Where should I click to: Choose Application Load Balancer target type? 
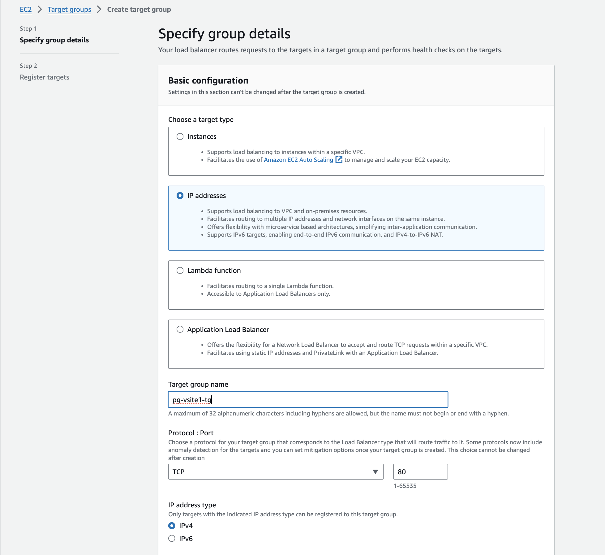pos(180,329)
